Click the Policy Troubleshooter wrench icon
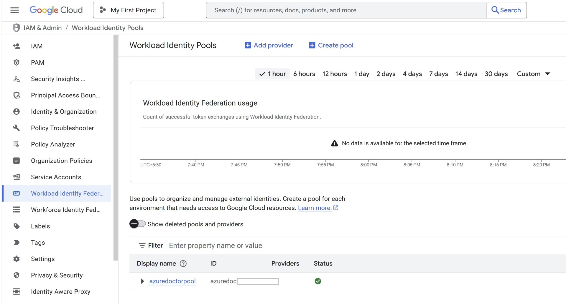Screen dimensions: 566x304 click(x=17, y=128)
